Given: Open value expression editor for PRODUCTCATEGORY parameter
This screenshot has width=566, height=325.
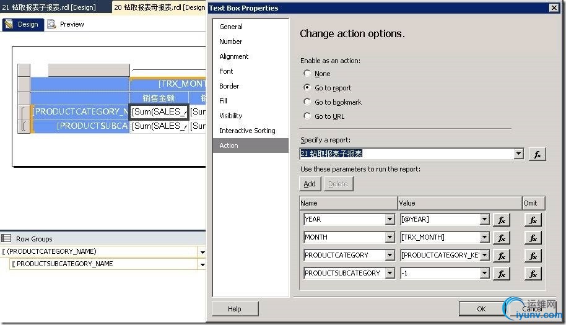Looking at the screenshot, I should pos(502,256).
